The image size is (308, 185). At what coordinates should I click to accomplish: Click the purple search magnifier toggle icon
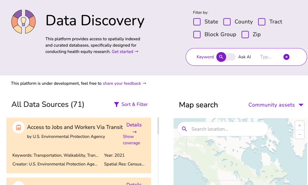click(221, 57)
